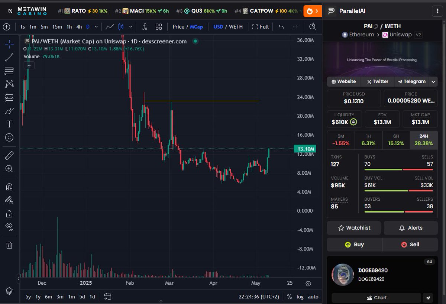Collapse the chart legend chevron
The width and height of the screenshot is (446, 304).
29,65
